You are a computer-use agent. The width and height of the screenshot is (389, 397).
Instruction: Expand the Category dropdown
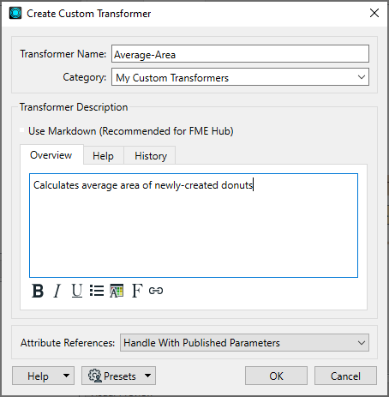click(240, 77)
